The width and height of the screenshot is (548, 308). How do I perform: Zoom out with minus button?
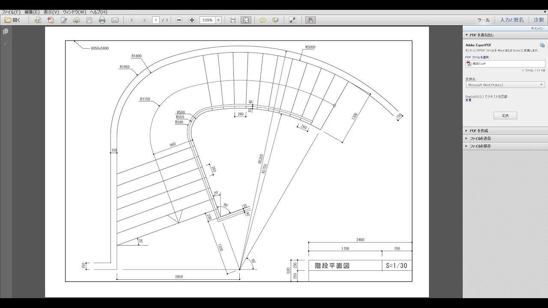coord(179,20)
